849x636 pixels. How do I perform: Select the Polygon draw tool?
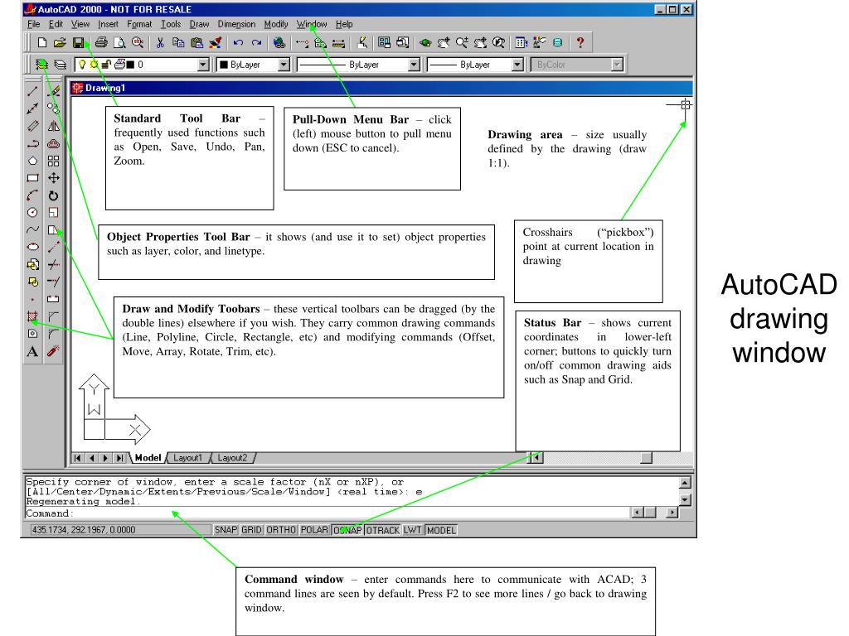[33, 161]
